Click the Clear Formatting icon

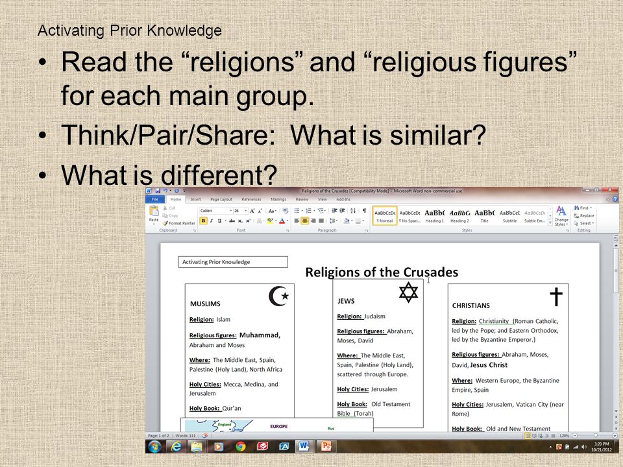point(285,210)
